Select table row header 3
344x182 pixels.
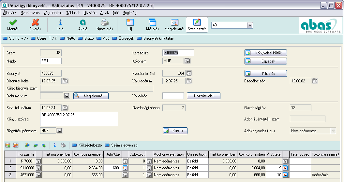[x=10, y=175]
